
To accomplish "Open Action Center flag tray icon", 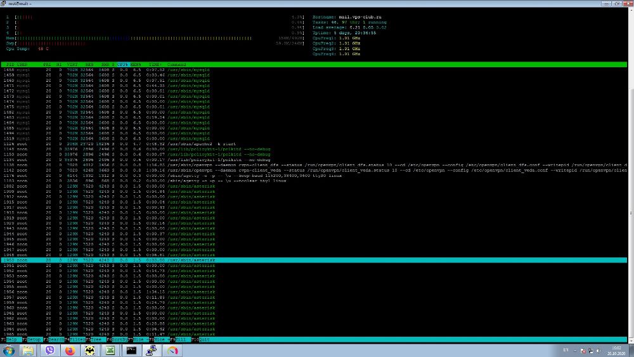I will (583, 351).
